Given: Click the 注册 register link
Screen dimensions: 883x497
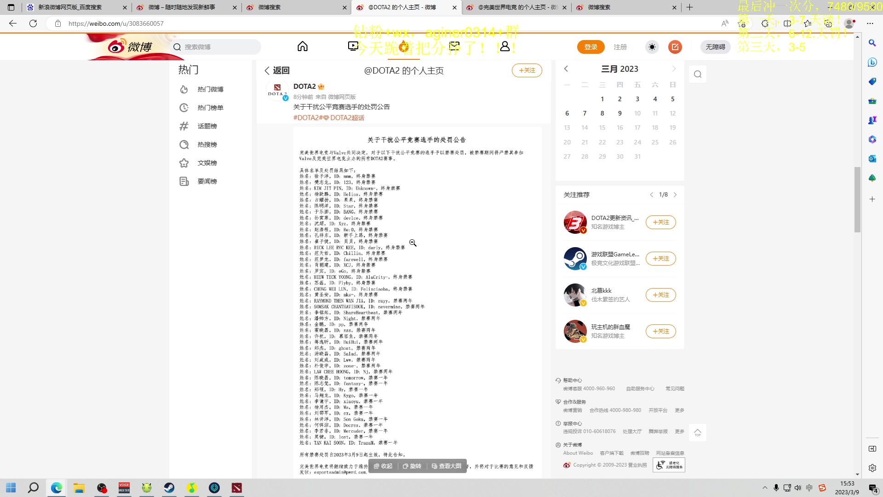Looking at the screenshot, I should pos(620,47).
